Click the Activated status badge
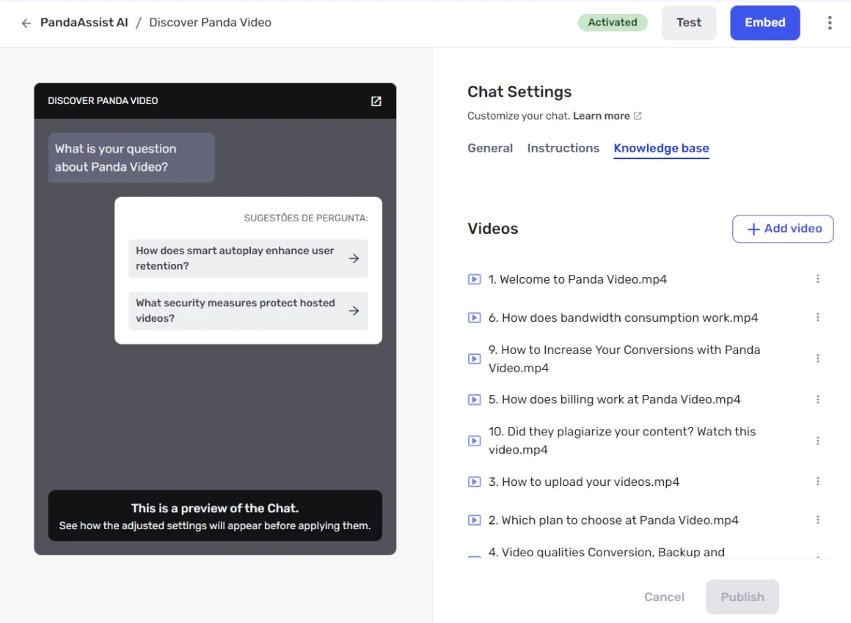The height and width of the screenshot is (623, 851). pos(612,23)
